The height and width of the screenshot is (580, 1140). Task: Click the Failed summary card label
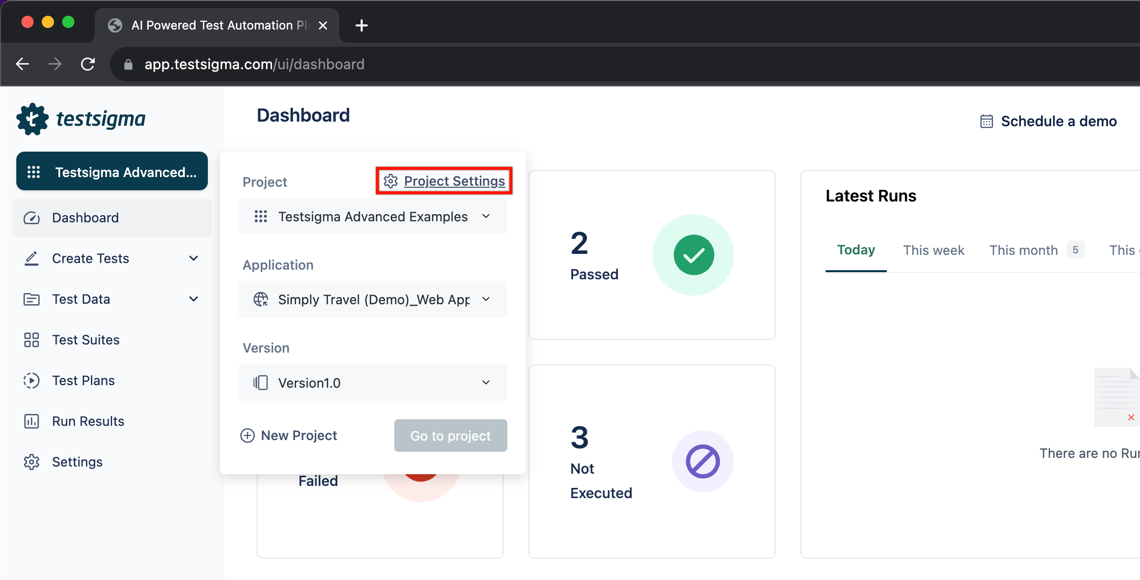click(x=318, y=481)
